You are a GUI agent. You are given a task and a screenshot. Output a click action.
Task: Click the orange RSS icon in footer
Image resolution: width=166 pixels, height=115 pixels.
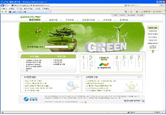tap(85, 102)
